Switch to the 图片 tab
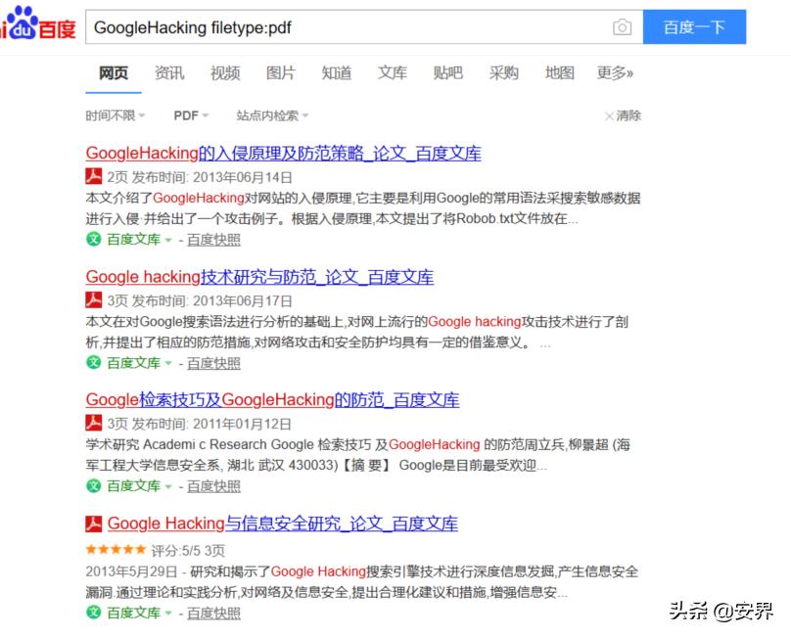 (x=281, y=72)
